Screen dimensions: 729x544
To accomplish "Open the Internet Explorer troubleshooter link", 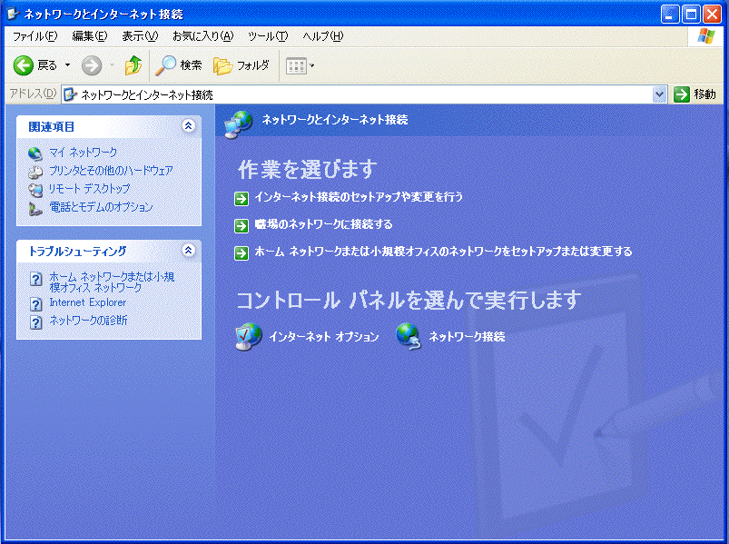I will (88, 302).
